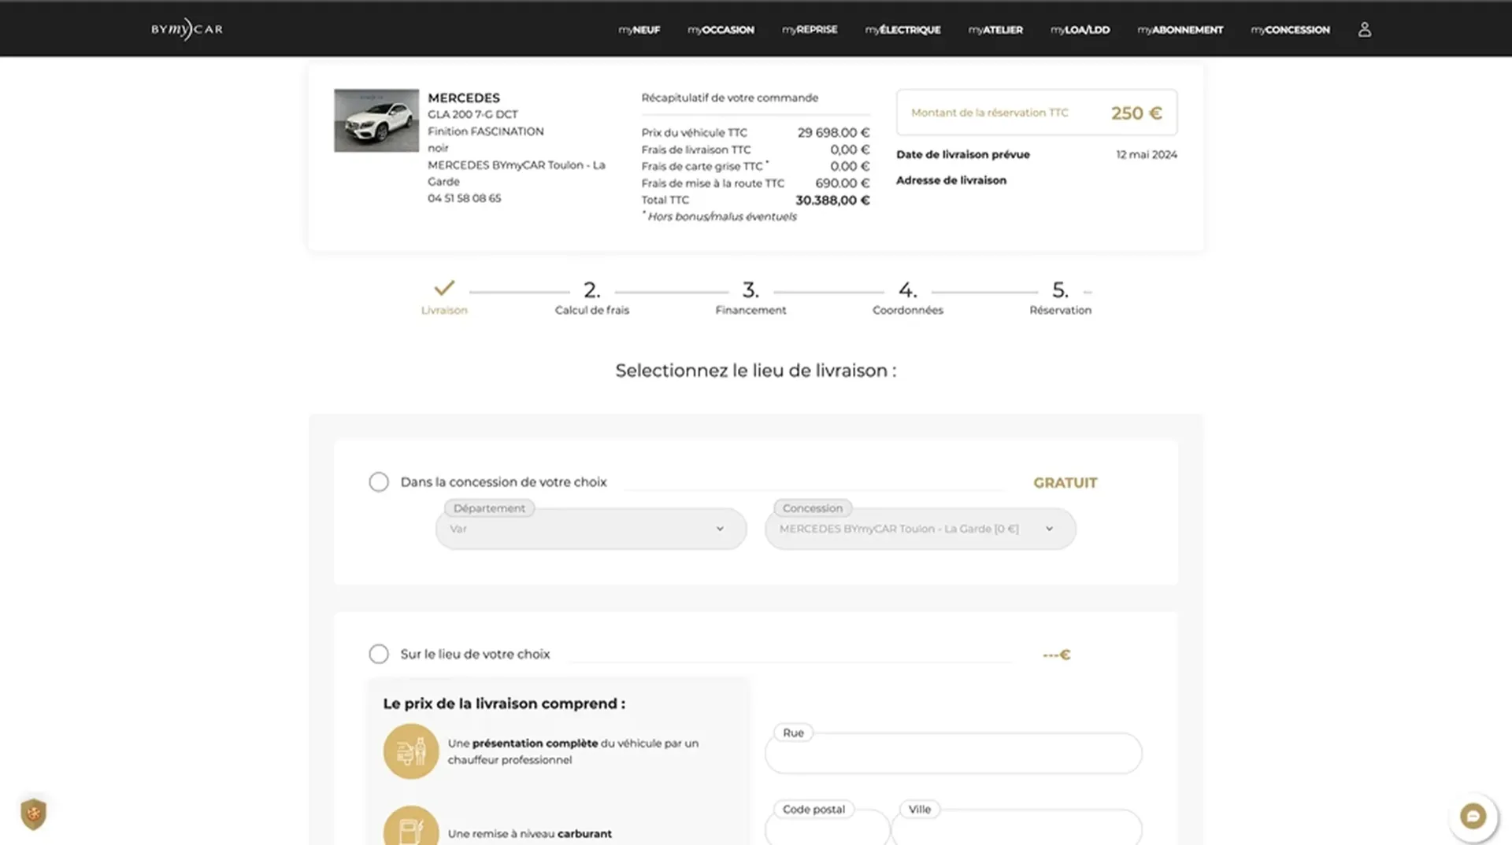The image size is (1512, 845).
Task: Open the myÉLECTRIQUE menu
Action: pos(902,30)
